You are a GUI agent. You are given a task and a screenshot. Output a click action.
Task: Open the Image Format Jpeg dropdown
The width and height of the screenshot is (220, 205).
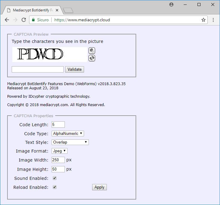pyautogui.click(x=59, y=151)
